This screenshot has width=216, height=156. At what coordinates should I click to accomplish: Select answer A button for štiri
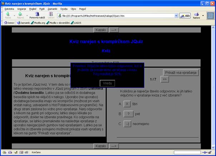click(x=127, y=104)
